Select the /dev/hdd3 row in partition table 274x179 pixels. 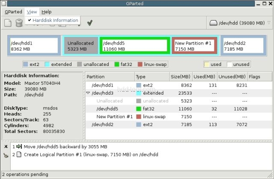[x=179, y=93]
